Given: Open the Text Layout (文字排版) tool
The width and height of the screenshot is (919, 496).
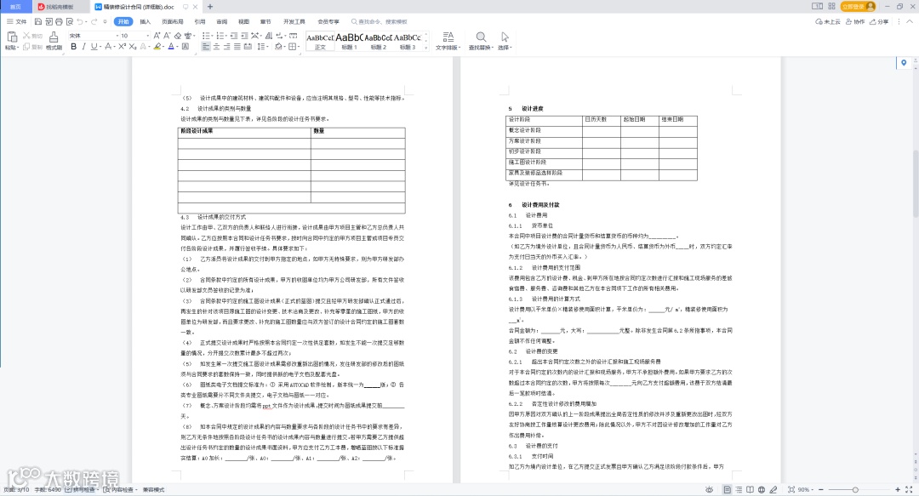Looking at the screenshot, I should click(448, 41).
